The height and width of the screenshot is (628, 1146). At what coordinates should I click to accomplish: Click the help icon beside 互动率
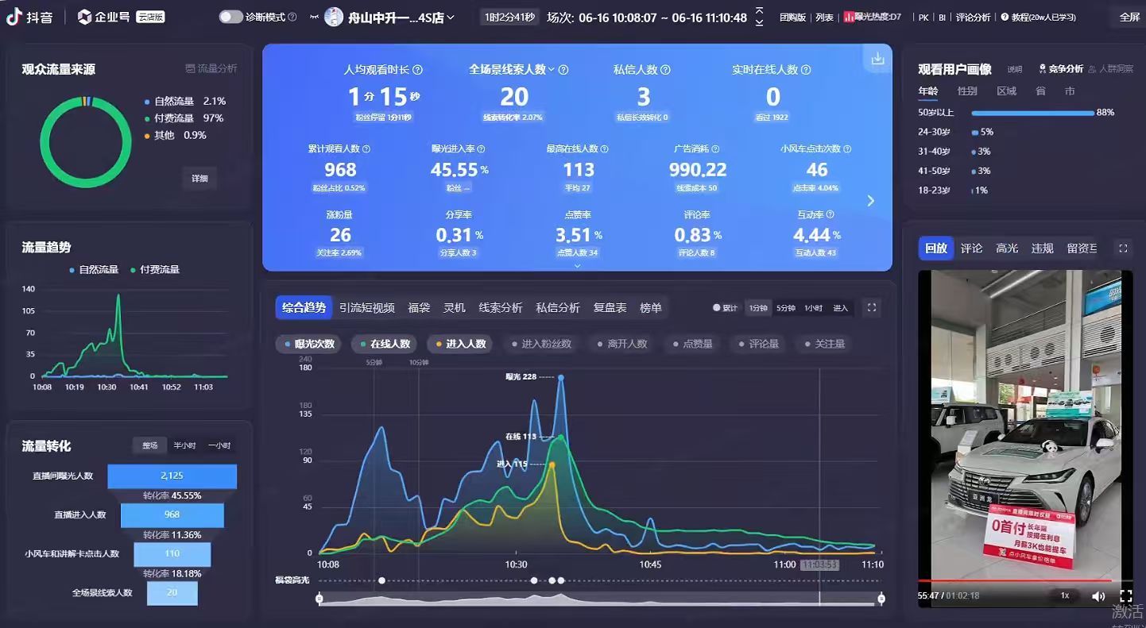coord(830,214)
